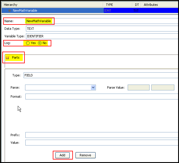Click the Add button
179x163 pixels.
[x=62, y=155]
